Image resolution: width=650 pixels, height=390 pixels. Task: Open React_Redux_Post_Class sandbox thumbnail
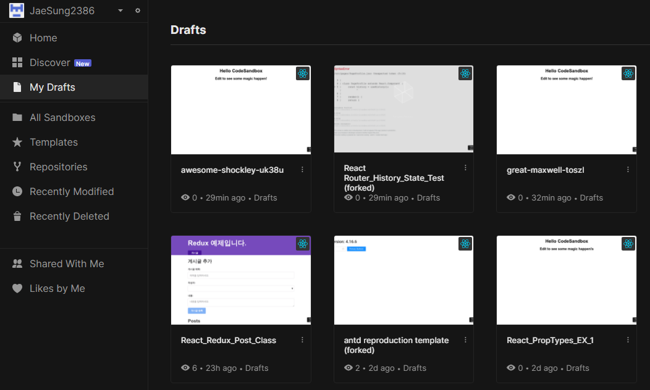(x=241, y=280)
